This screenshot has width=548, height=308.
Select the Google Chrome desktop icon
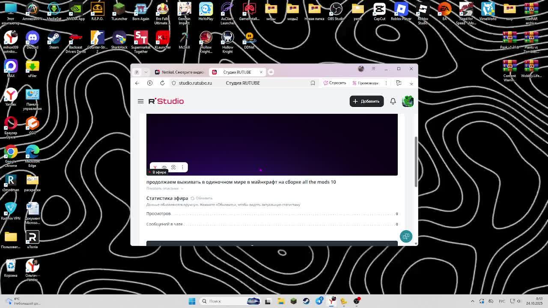(x=11, y=156)
